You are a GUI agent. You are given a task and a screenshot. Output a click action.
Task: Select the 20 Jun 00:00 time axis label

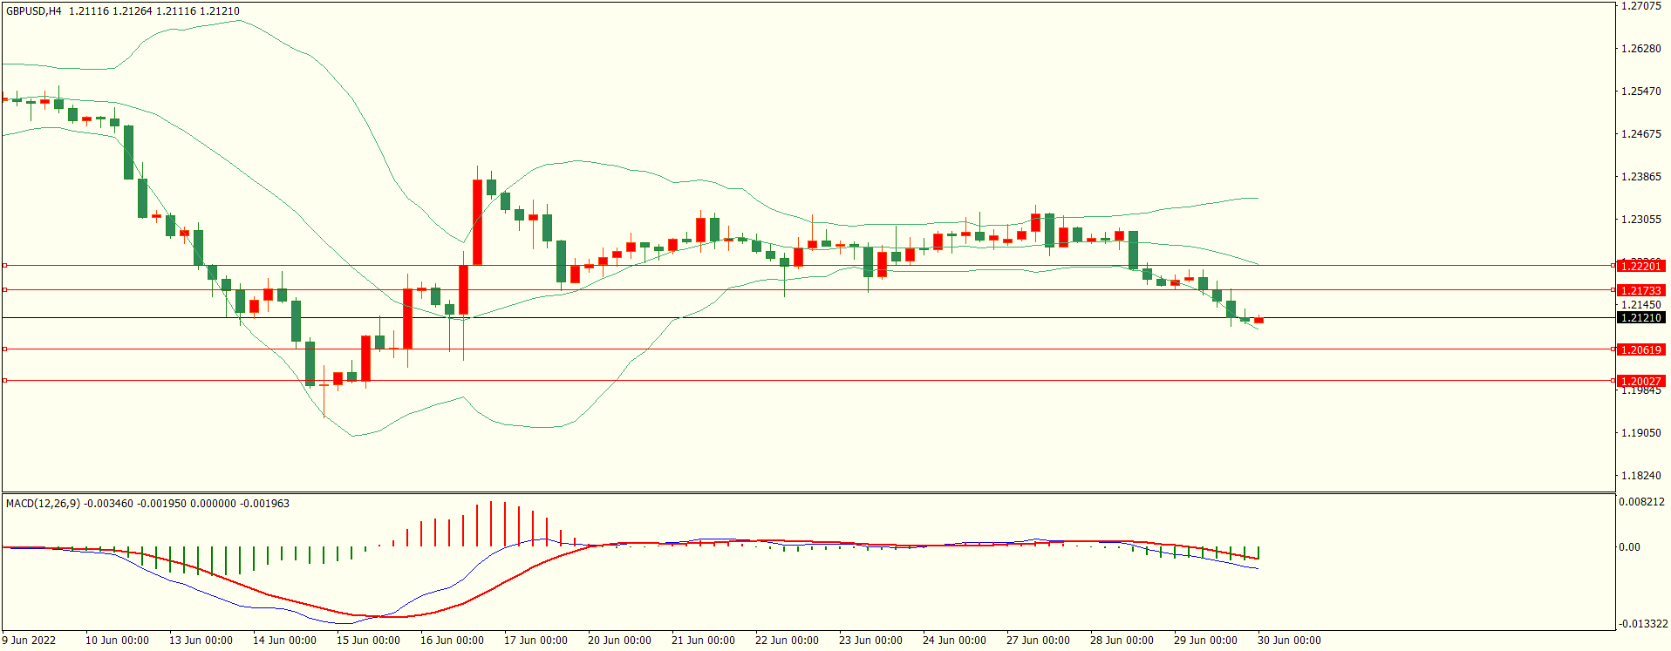(x=619, y=641)
